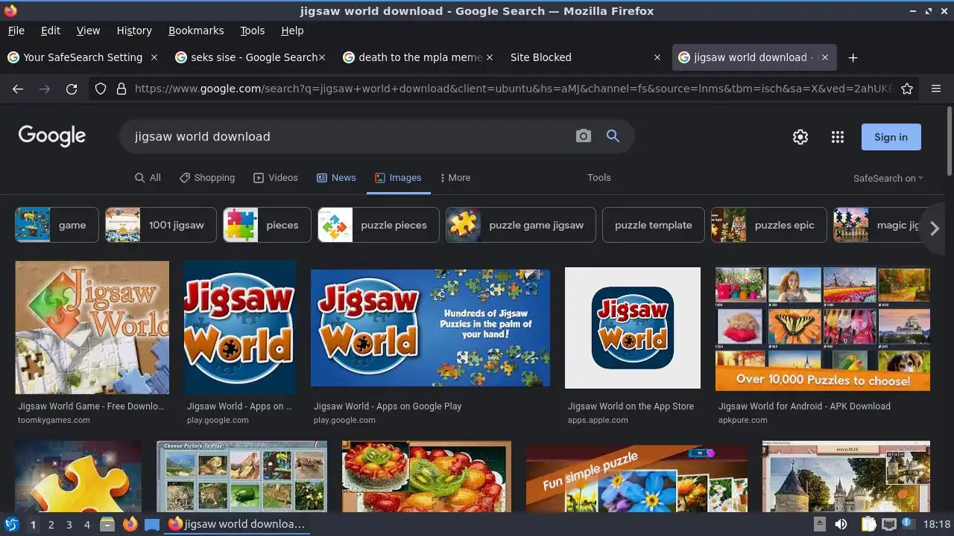
Task: Open 'Jigsaw World for Android - APK Download' link
Action: (x=804, y=406)
